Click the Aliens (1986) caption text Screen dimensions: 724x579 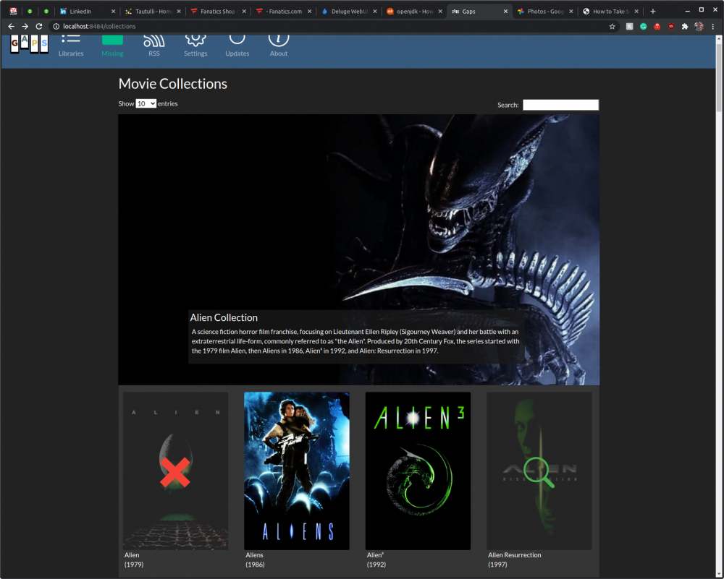click(x=254, y=559)
